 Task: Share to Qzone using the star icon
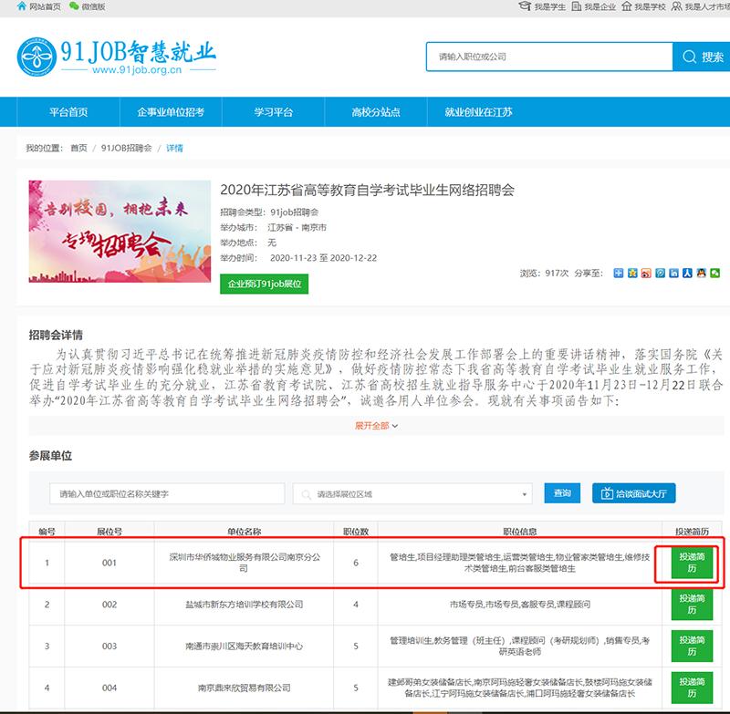click(632, 273)
